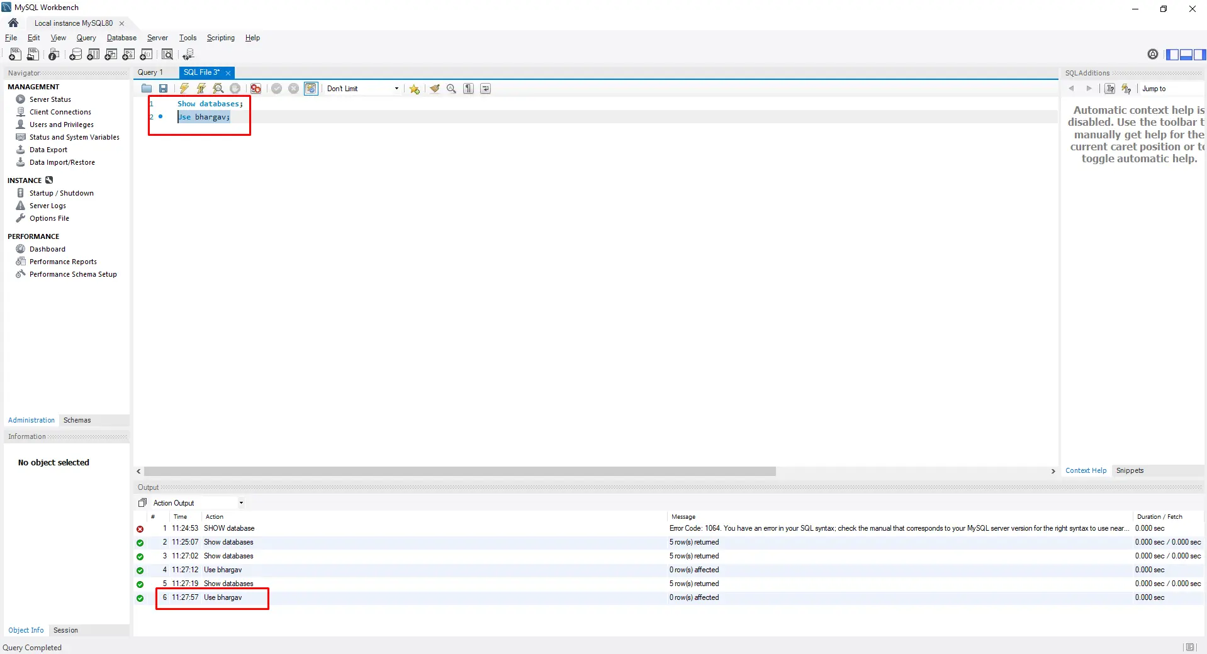Screen dimensions: 1207x654
Task: Expand the Administration tab in the sidebar
Action: click(31, 420)
